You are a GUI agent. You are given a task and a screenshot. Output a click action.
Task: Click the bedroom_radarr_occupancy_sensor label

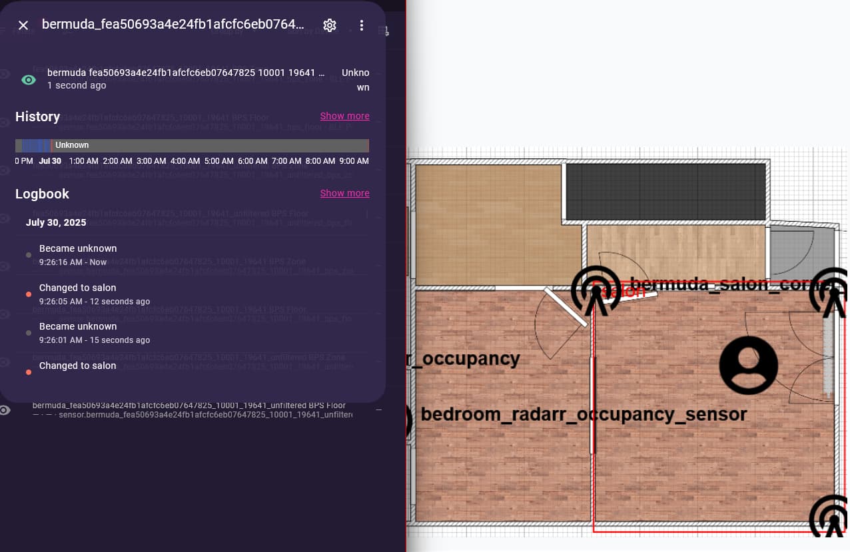click(584, 414)
